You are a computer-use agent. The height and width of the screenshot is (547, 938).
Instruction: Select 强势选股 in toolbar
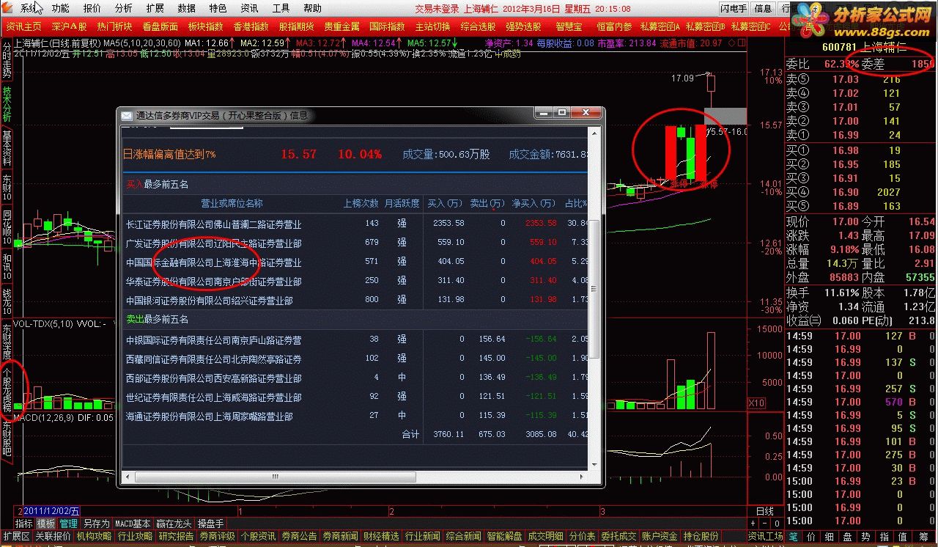coord(523,26)
